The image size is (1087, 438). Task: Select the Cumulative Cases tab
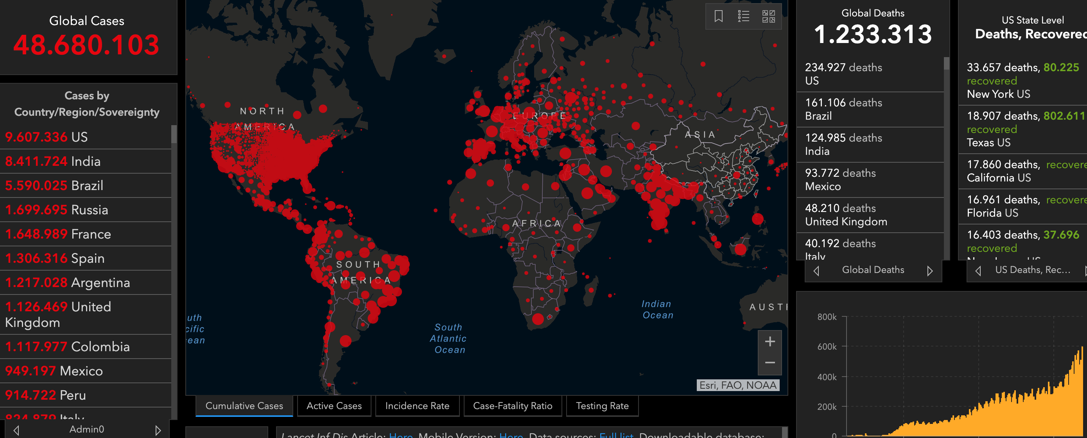tap(244, 406)
